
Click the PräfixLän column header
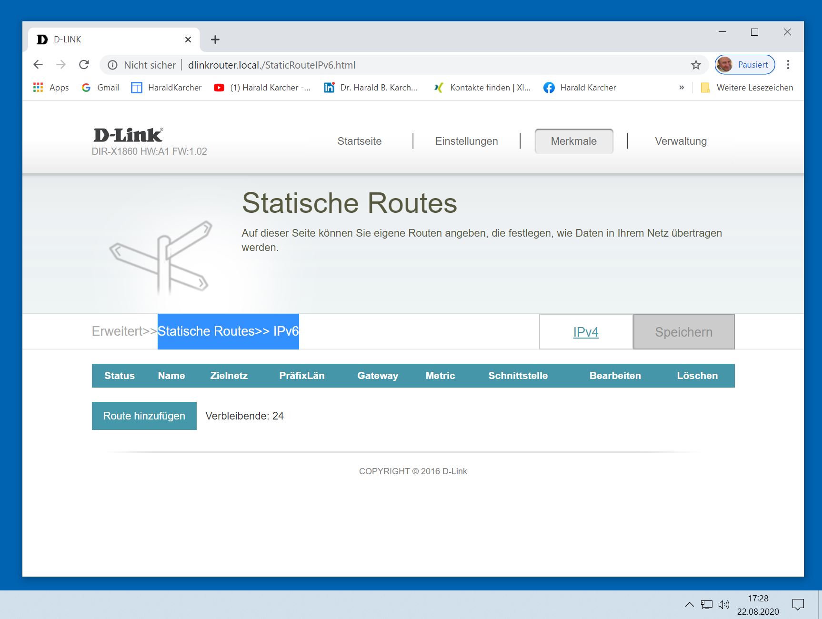click(302, 376)
